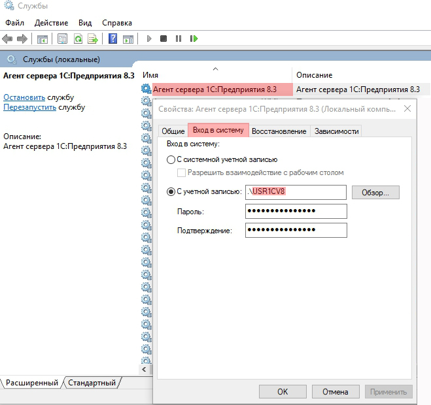Click the Применить button

[388, 391]
